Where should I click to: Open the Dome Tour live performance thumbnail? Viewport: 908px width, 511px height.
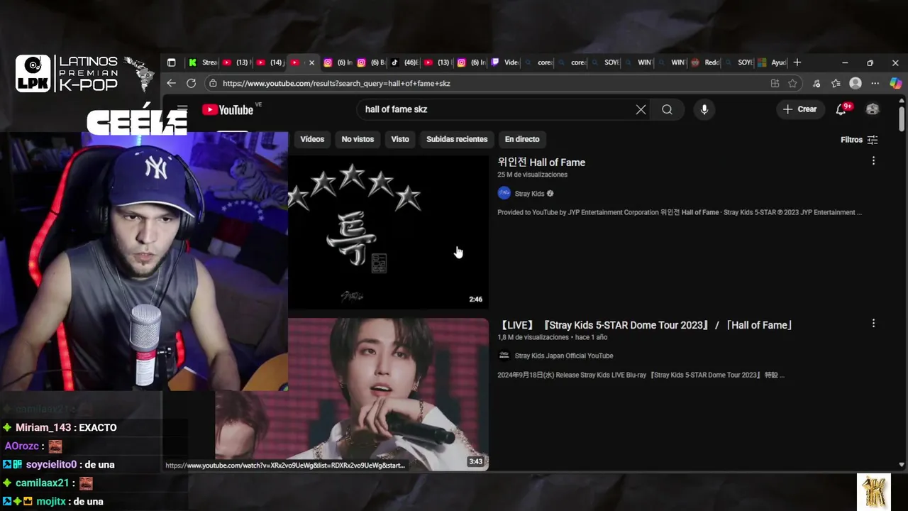click(x=388, y=394)
